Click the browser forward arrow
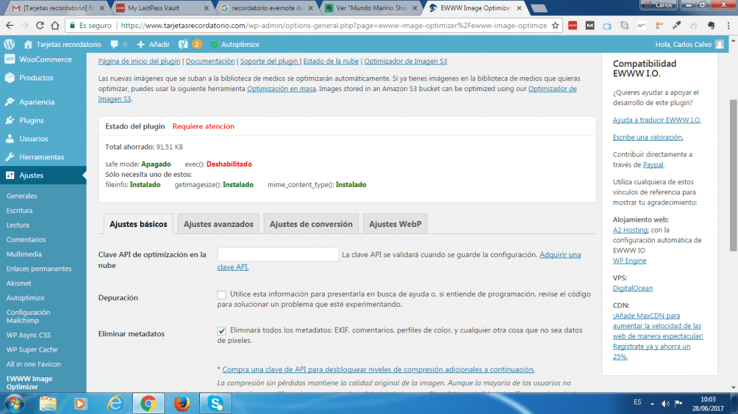The image size is (738, 414). tap(24, 25)
